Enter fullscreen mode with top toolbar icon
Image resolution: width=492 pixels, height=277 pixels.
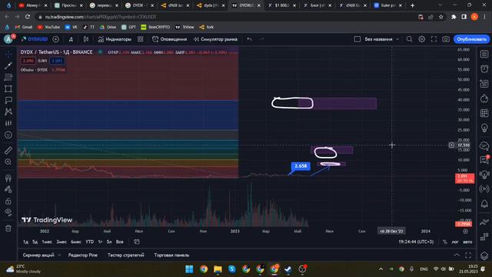(x=434, y=39)
